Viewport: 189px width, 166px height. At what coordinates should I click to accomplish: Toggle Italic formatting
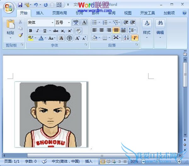point(37,31)
